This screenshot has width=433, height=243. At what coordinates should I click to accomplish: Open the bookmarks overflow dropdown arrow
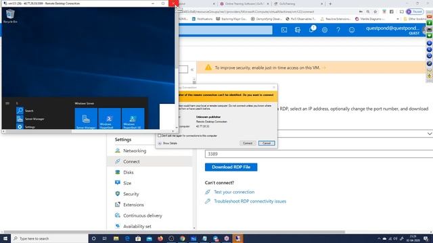[x=398, y=19]
